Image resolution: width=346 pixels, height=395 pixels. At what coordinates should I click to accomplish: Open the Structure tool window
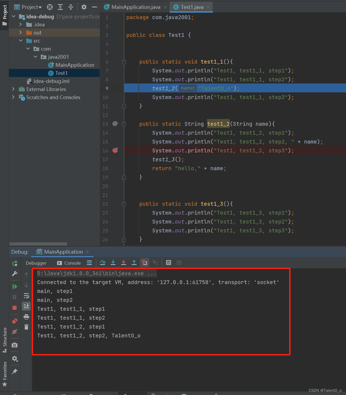[5, 340]
